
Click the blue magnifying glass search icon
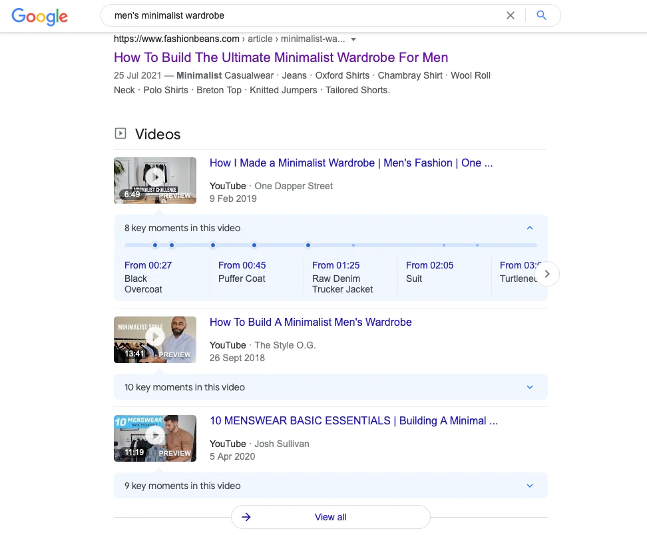pos(541,15)
